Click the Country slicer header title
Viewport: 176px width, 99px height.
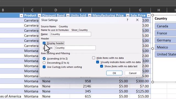pyautogui.click(x=161, y=18)
